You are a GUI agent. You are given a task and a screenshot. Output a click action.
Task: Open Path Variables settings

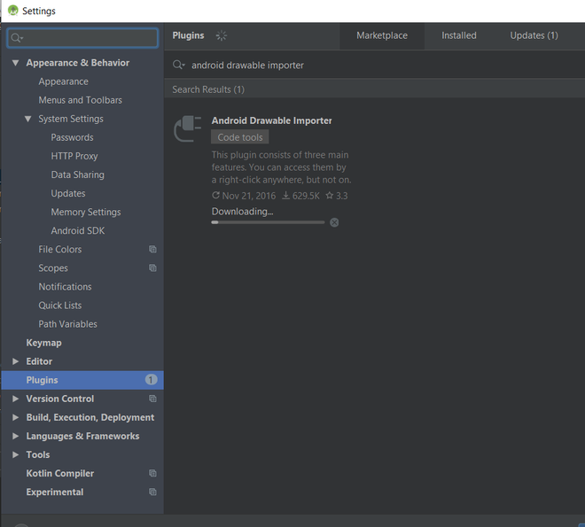[68, 324]
